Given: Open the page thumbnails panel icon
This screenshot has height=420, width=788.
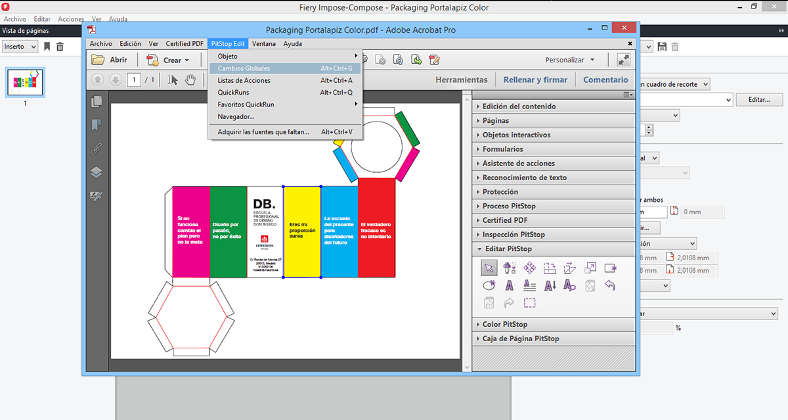Looking at the screenshot, I should 97,101.
